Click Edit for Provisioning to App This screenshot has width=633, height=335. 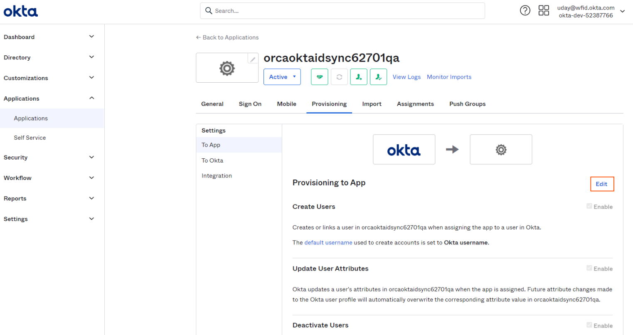pyautogui.click(x=602, y=184)
